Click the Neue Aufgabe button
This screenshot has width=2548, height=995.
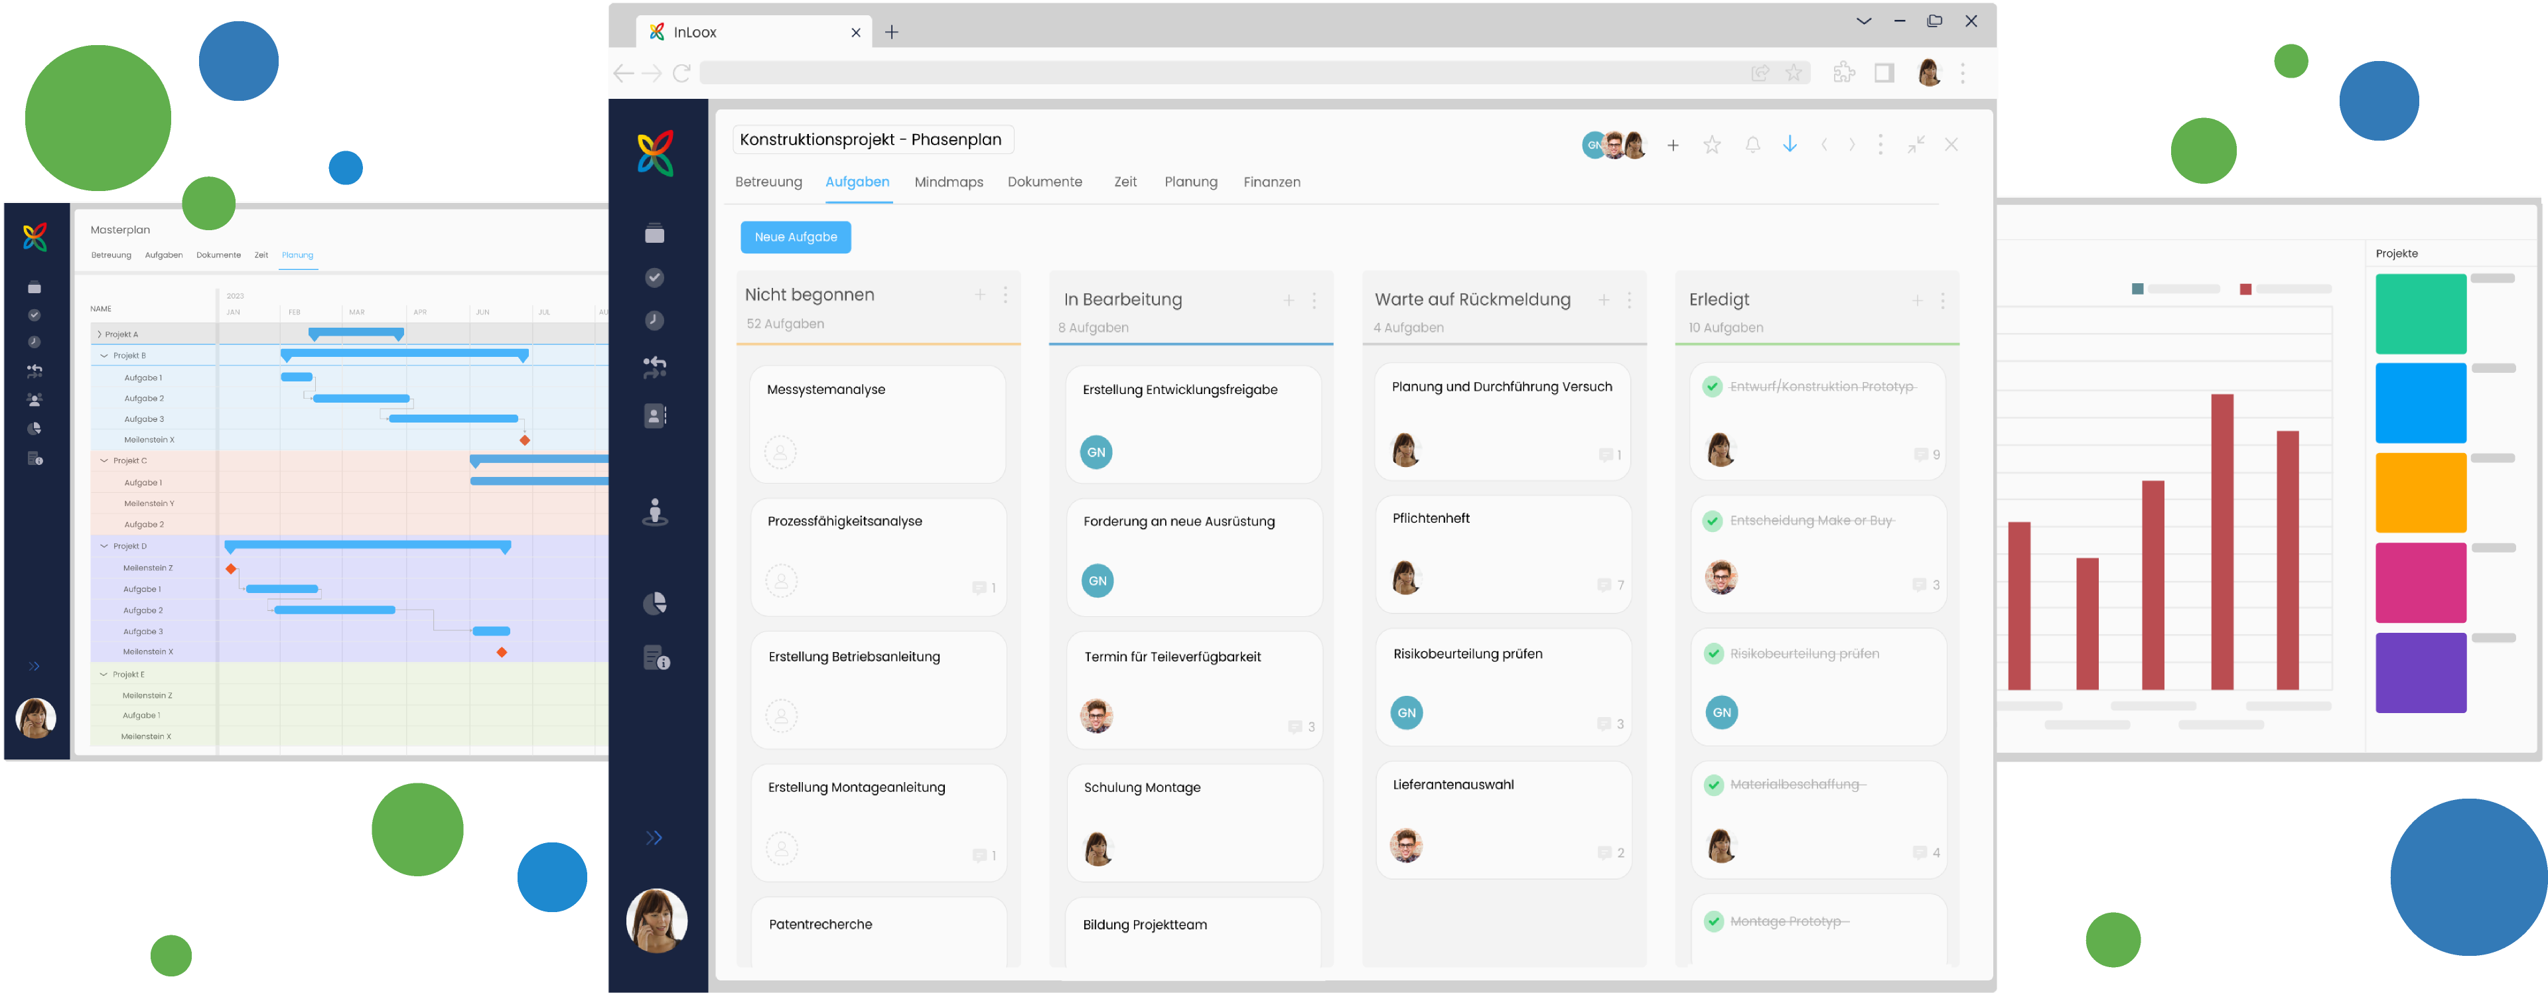point(796,237)
